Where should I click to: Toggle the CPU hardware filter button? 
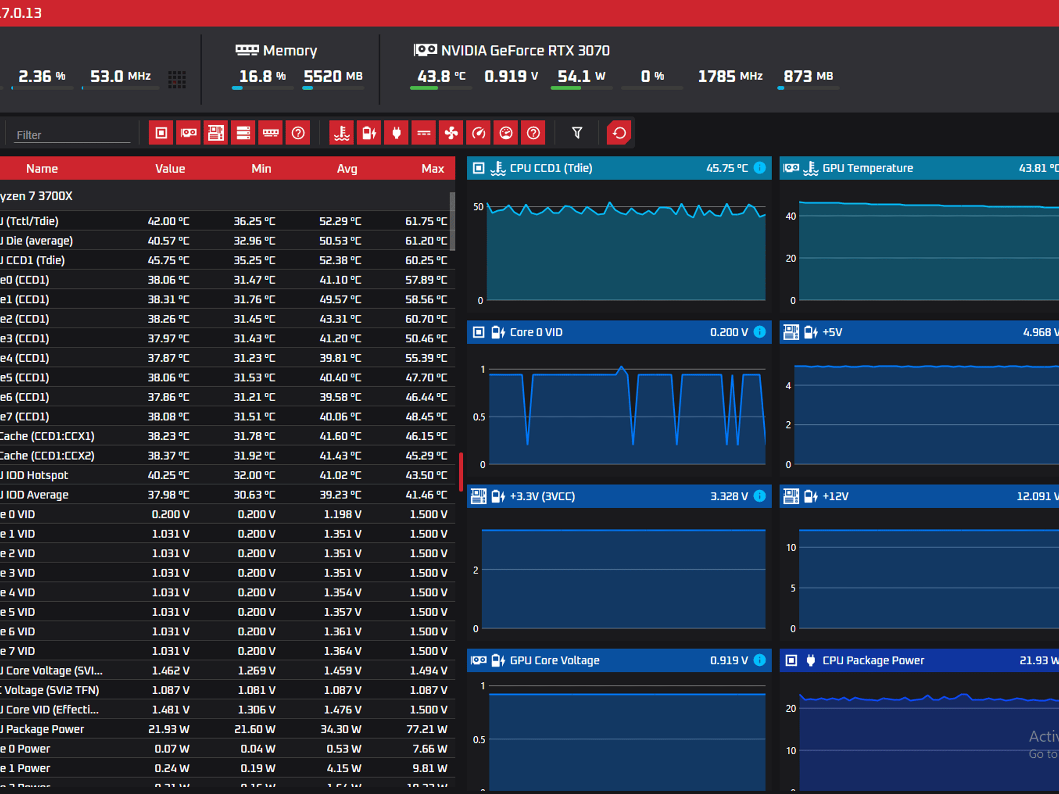pos(161,133)
